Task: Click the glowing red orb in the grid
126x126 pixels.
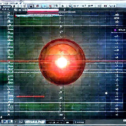Action: click(62, 62)
